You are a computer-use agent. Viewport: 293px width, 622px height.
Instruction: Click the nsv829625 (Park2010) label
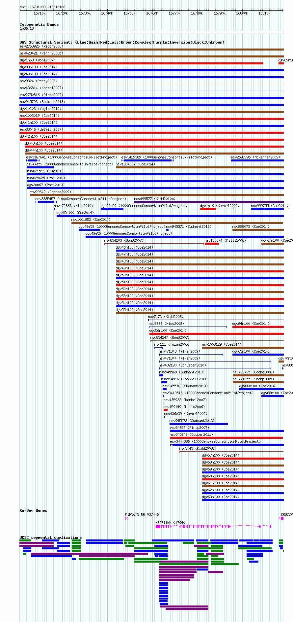(x=47, y=178)
